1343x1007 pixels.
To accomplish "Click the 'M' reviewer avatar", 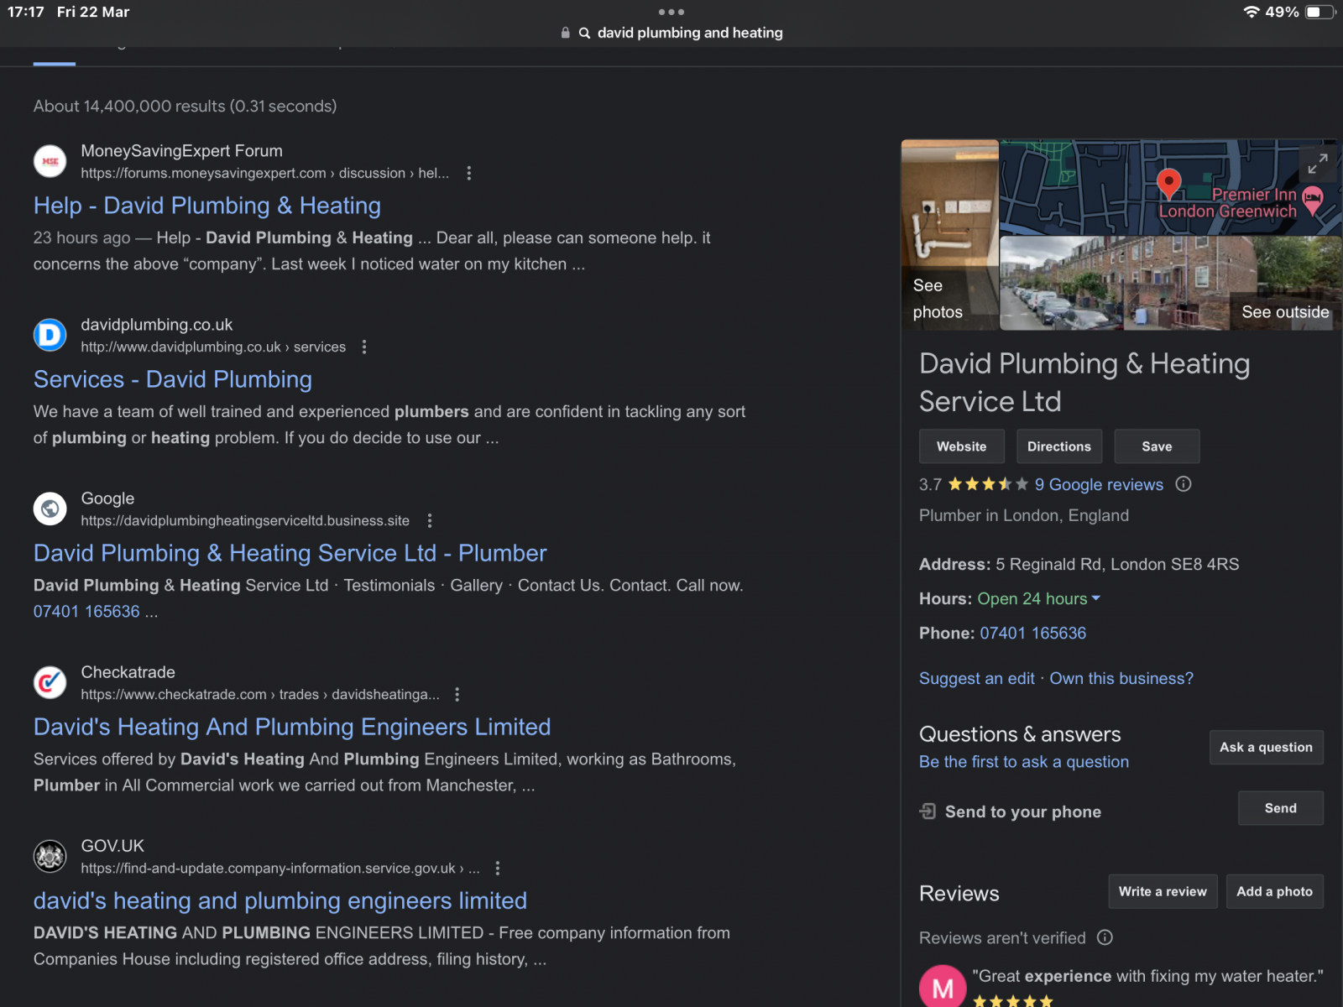I will [x=943, y=987].
